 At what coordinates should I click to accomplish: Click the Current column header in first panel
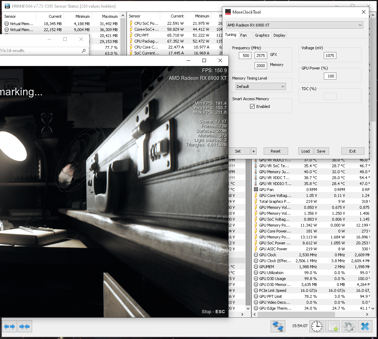click(55, 16)
